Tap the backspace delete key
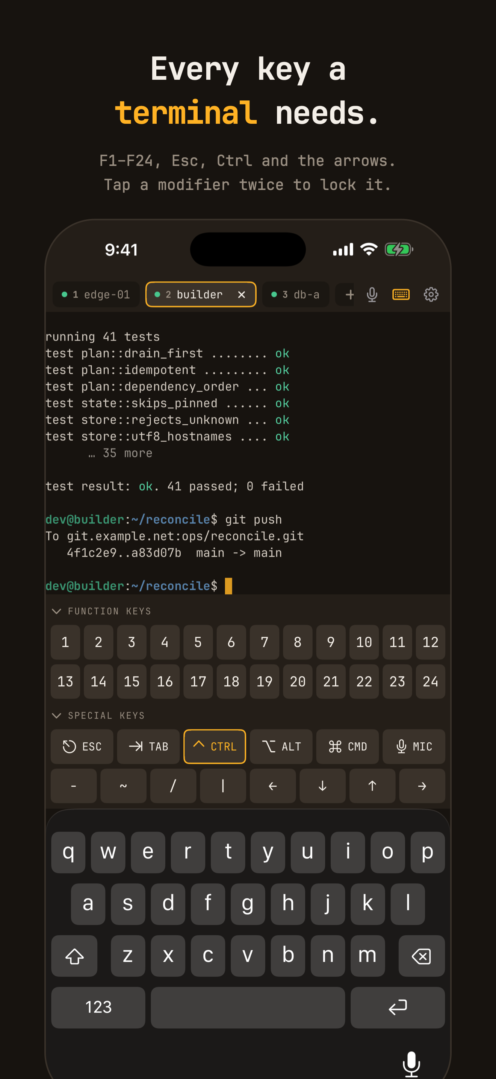Screen dimensions: 496x1079 pos(422,956)
